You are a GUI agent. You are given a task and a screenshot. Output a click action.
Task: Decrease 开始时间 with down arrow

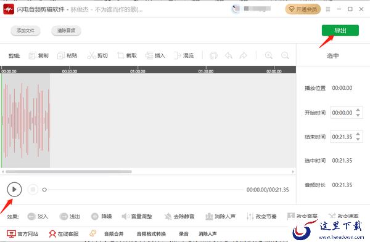click(x=358, y=115)
